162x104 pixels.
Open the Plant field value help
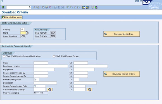click(x=27, y=33)
